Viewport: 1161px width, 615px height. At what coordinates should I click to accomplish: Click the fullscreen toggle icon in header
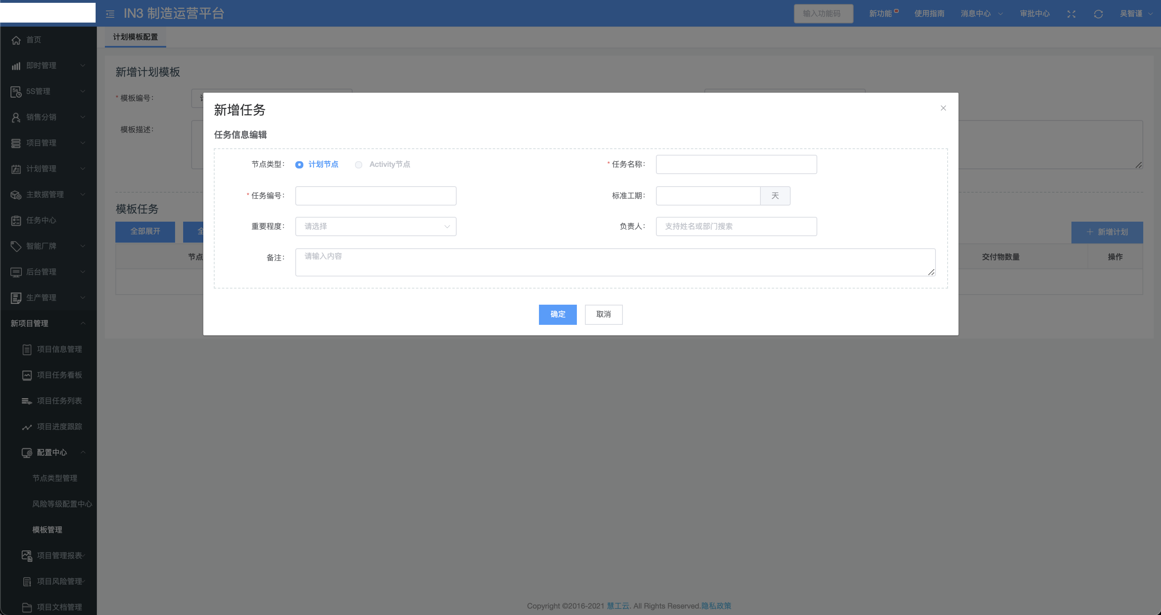1071,14
